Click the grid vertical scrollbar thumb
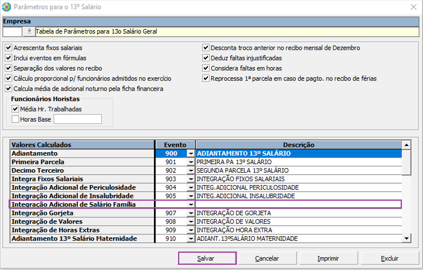This screenshot has height=270, width=423. (406, 163)
